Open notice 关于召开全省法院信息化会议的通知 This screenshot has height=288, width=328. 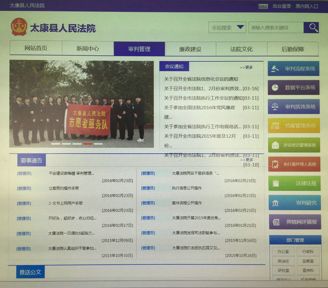201,79
